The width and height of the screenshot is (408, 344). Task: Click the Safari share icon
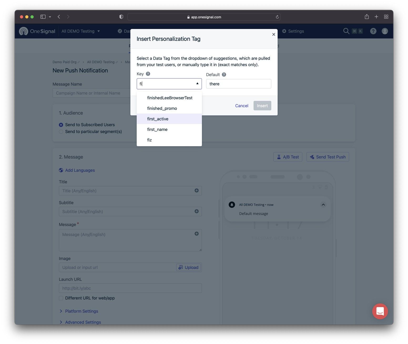click(x=367, y=17)
